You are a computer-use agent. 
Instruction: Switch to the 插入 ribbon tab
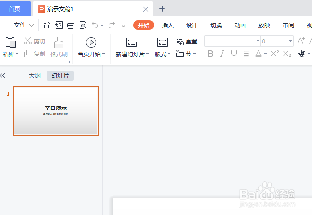(x=167, y=25)
